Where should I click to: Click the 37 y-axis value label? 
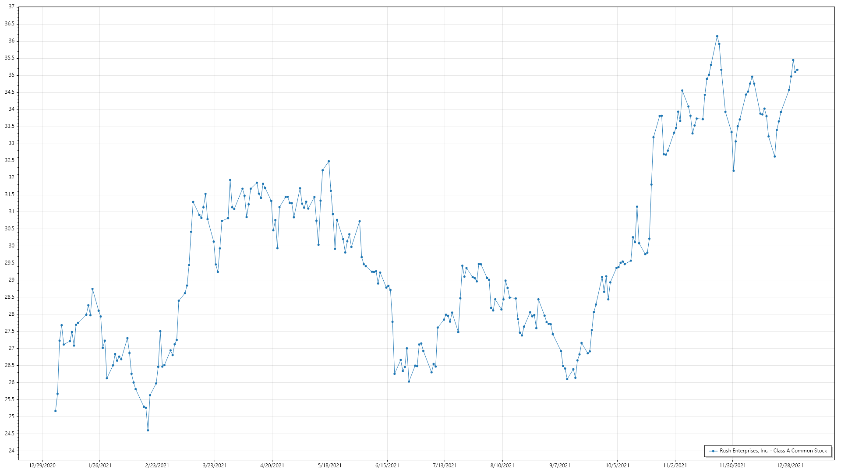pyautogui.click(x=11, y=7)
